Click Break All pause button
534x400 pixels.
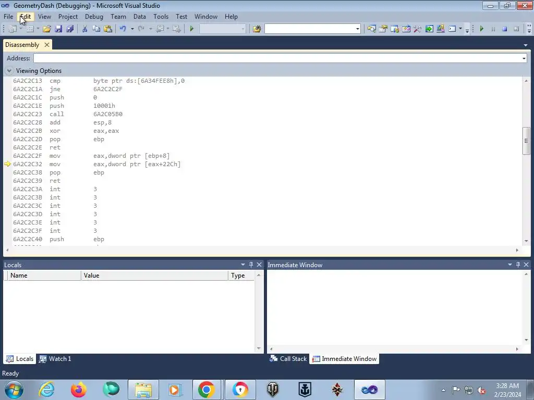(493, 29)
